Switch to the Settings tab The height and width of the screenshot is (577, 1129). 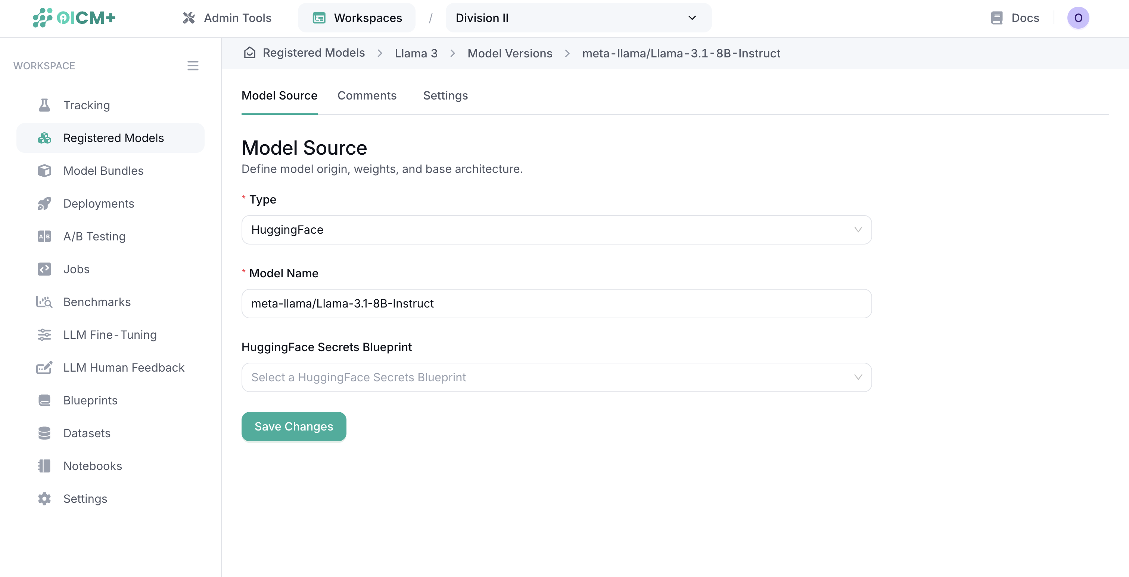(x=445, y=95)
